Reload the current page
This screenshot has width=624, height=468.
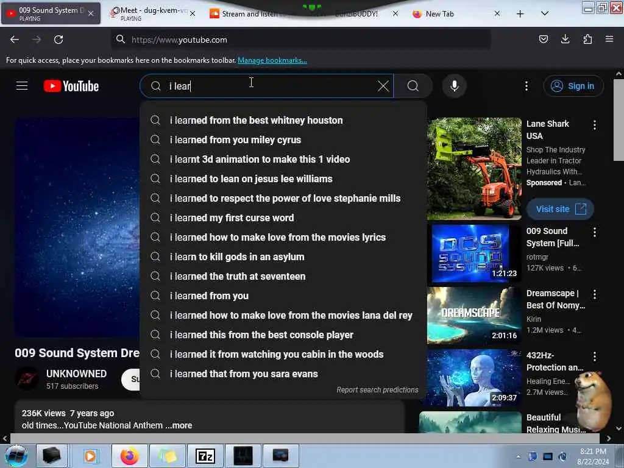pyautogui.click(x=58, y=40)
